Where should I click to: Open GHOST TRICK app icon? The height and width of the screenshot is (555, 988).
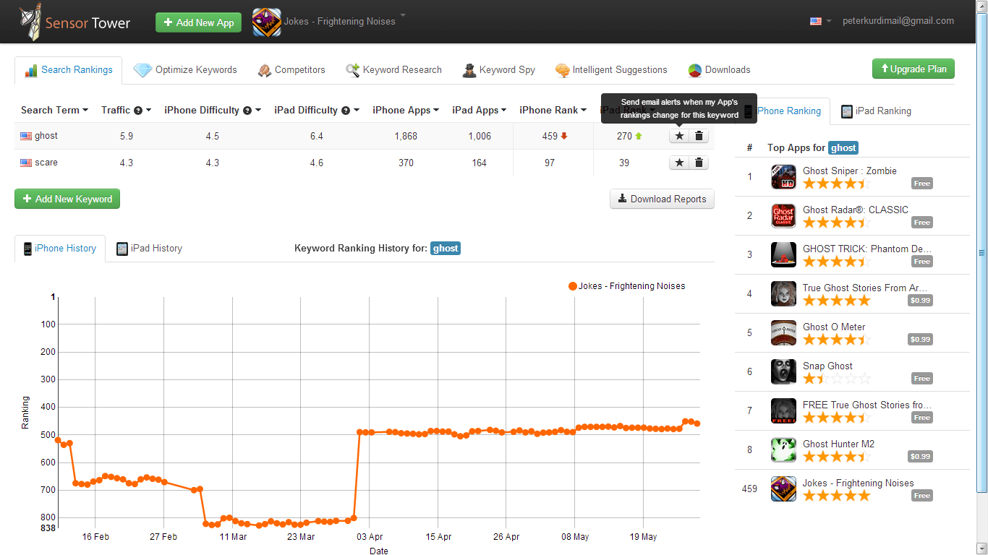point(783,255)
